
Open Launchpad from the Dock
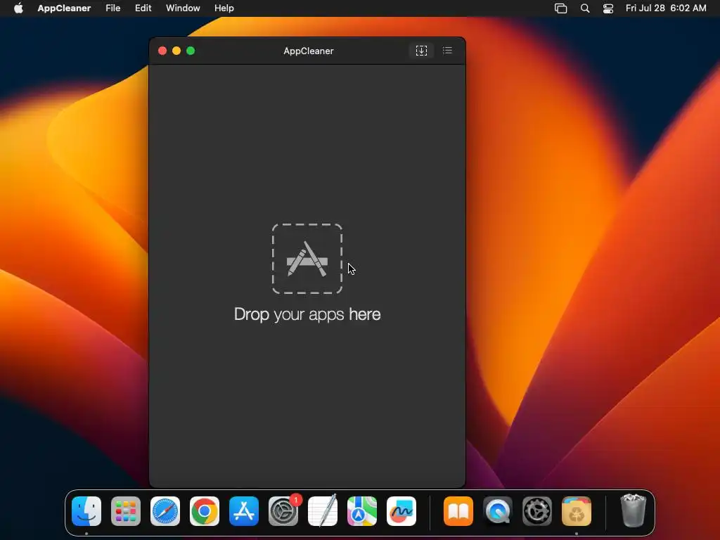[x=126, y=511]
